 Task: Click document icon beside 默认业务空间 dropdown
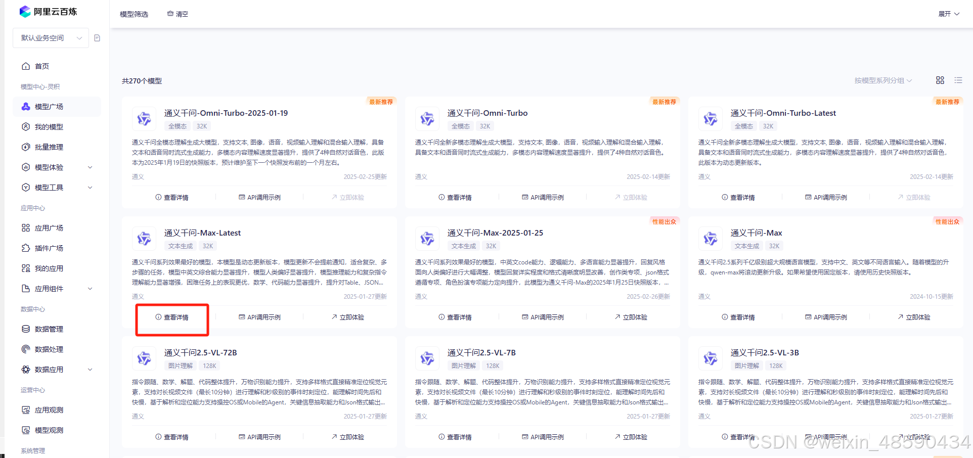(97, 38)
